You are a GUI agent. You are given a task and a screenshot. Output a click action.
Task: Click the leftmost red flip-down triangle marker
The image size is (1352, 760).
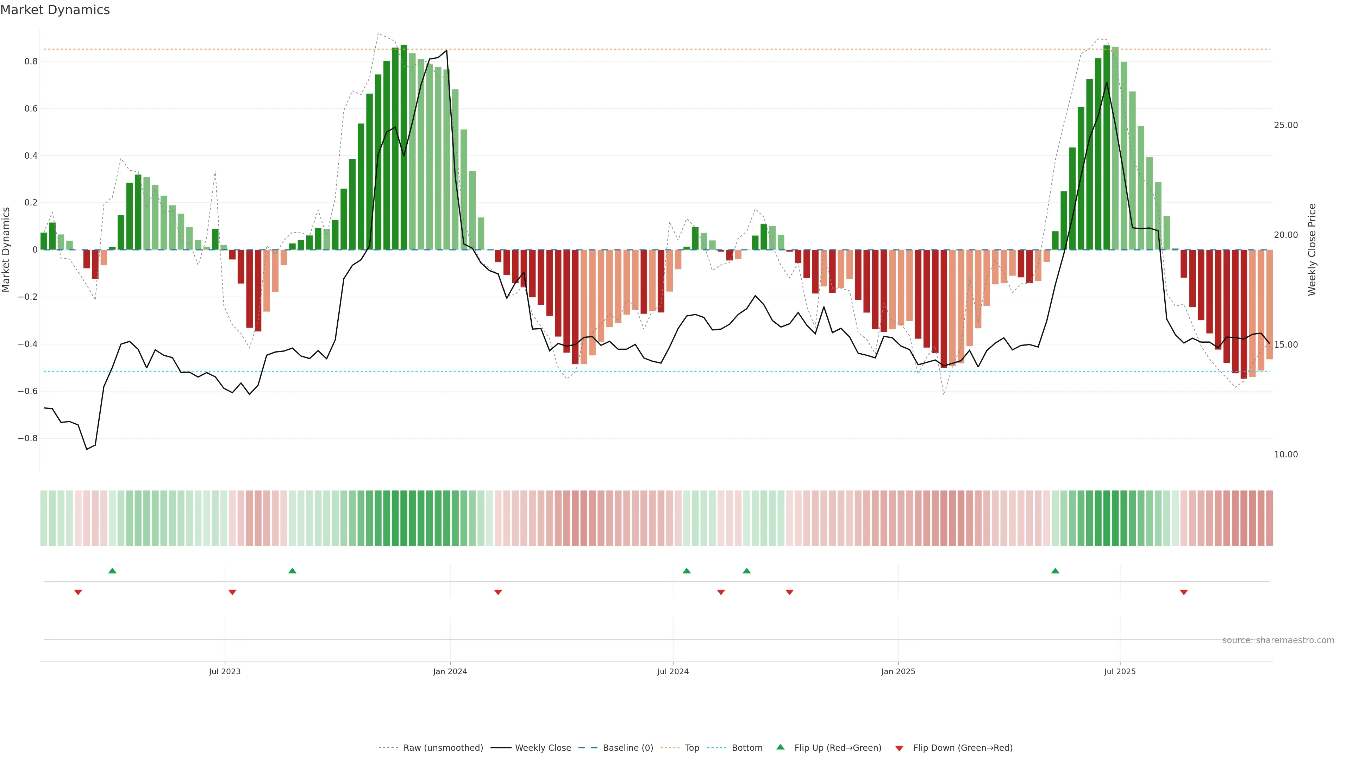[x=78, y=592]
